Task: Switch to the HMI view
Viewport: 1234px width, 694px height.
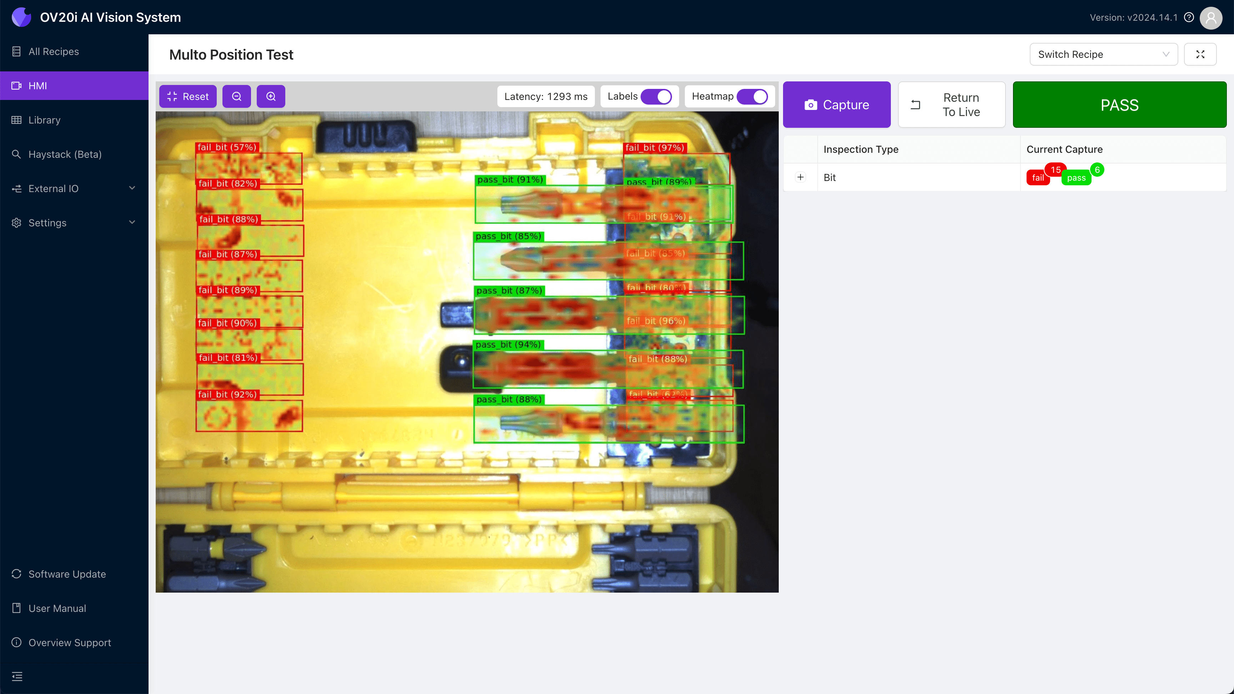Action: tap(37, 85)
